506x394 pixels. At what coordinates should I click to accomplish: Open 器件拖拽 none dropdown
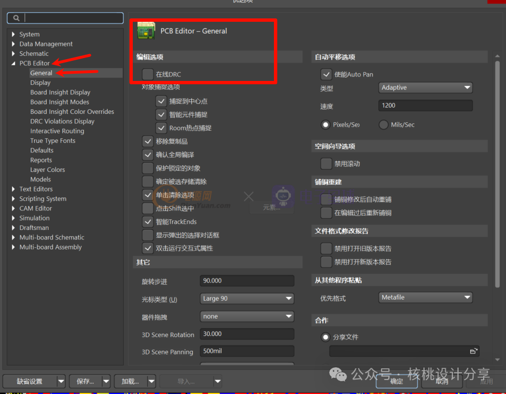pyautogui.click(x=247, y=316)
